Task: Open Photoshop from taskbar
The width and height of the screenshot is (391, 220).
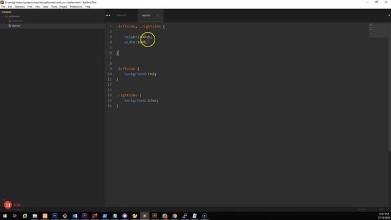Action: [x=55, y=216]
